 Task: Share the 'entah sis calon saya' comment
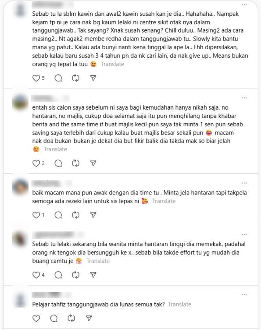pyautogui.click(x=93, y=163)
